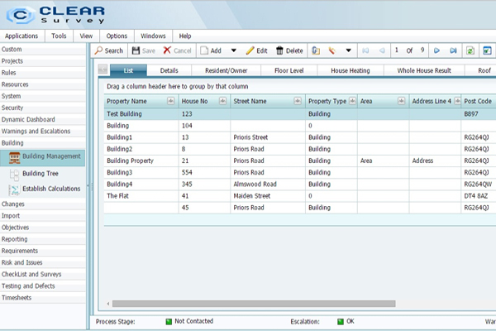Go to the next record
The width and height of the screenshot is (496, 331).
point(436,50)
